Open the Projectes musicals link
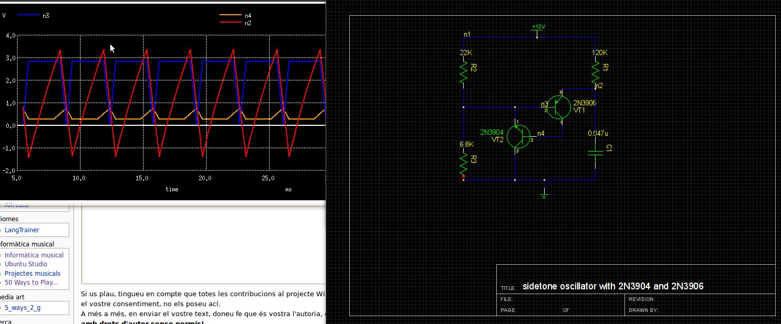 coord(33,274)
